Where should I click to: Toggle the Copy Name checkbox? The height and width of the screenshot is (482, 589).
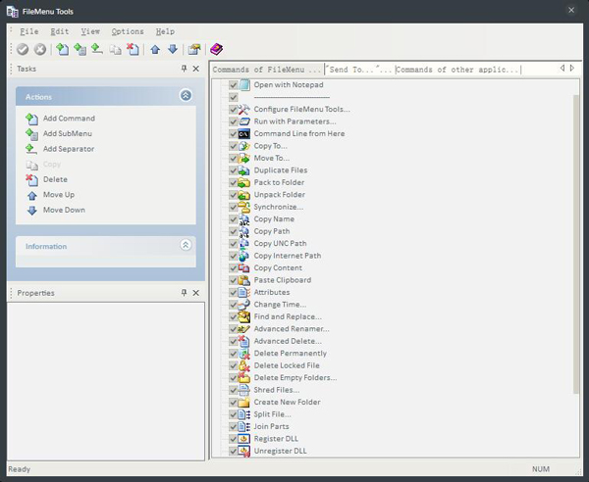(234, 219)
